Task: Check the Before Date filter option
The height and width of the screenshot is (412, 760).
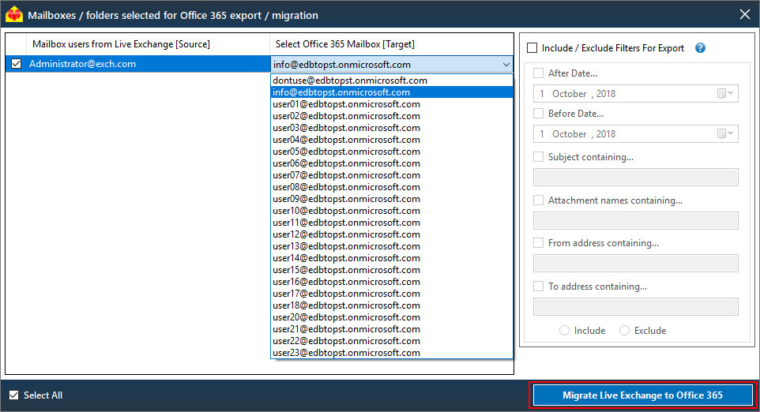Action: (538, 114)
